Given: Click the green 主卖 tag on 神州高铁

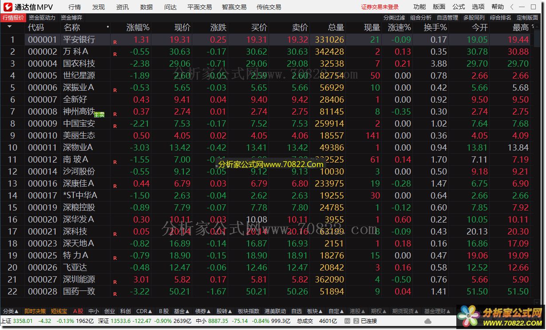Looking at the screenshot, I should tap(99, 115).
